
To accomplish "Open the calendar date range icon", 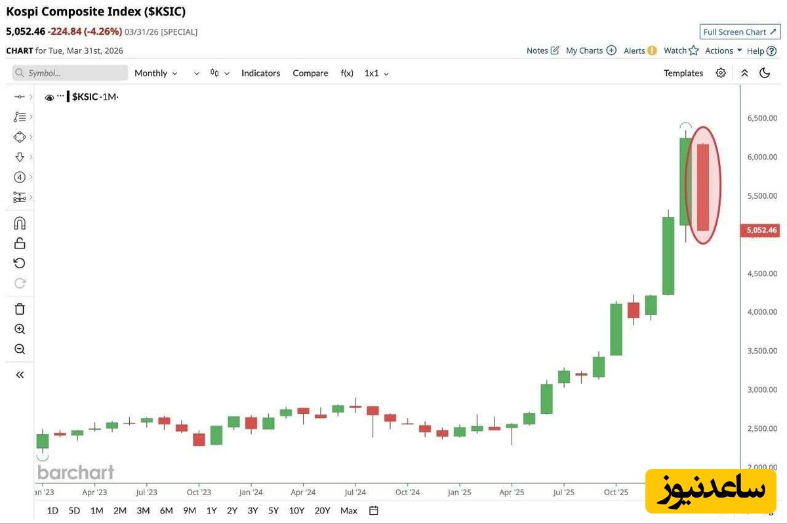I will point(374,510).
